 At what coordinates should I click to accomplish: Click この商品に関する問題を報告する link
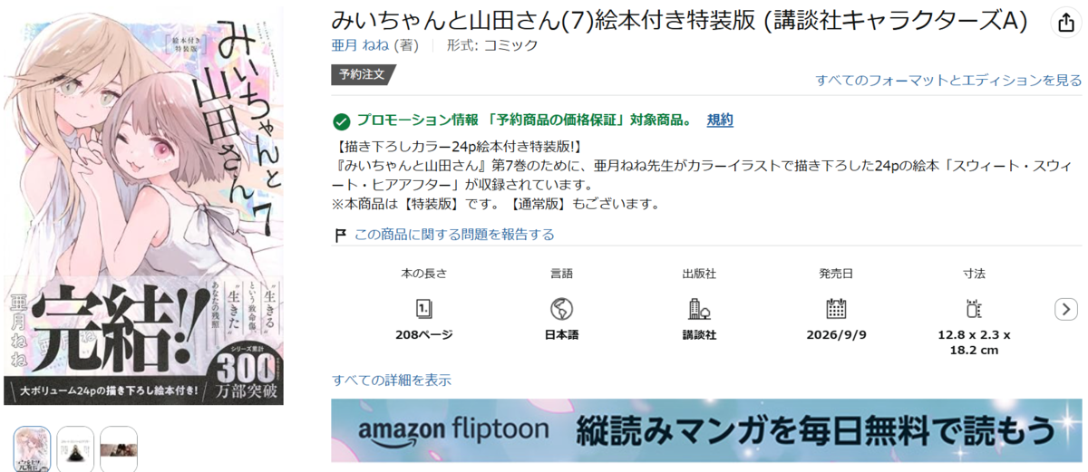(x=453, y=235)
